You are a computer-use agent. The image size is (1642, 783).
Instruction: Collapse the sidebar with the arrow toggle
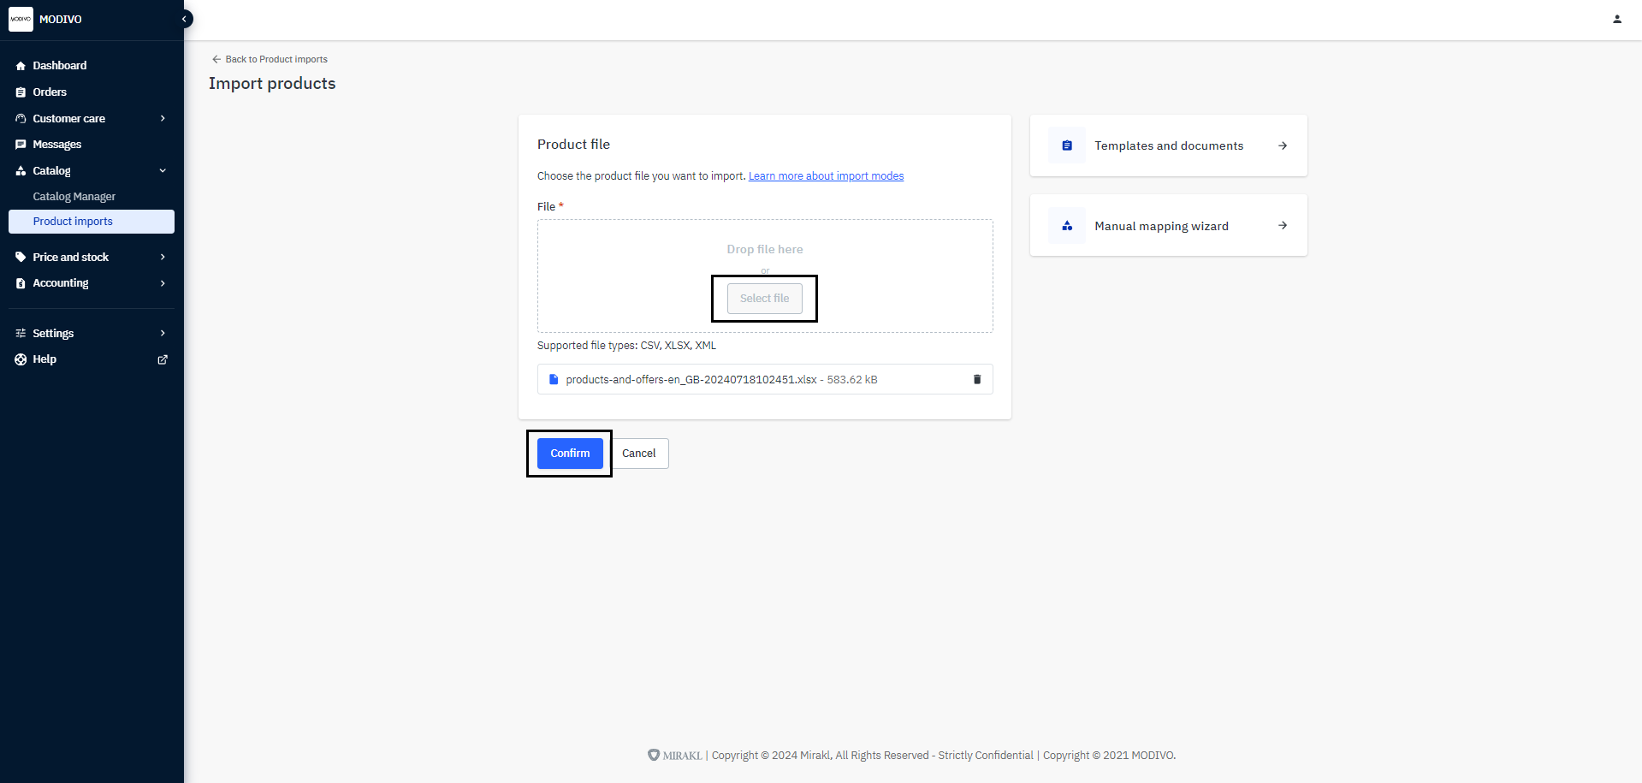184,19
